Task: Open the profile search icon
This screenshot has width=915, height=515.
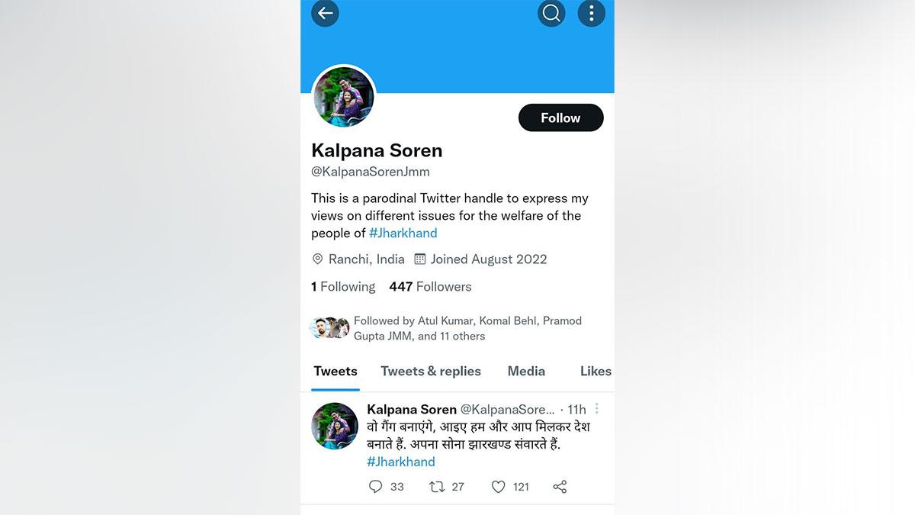Action: (551, 13)
